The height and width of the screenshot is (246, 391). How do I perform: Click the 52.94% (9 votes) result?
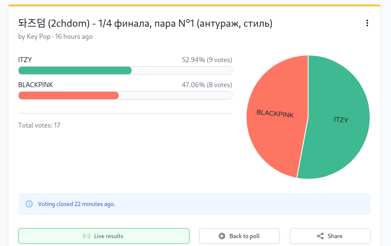coord(207,60)
